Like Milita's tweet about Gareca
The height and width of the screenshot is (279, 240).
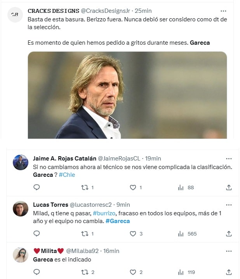[133, 272]
